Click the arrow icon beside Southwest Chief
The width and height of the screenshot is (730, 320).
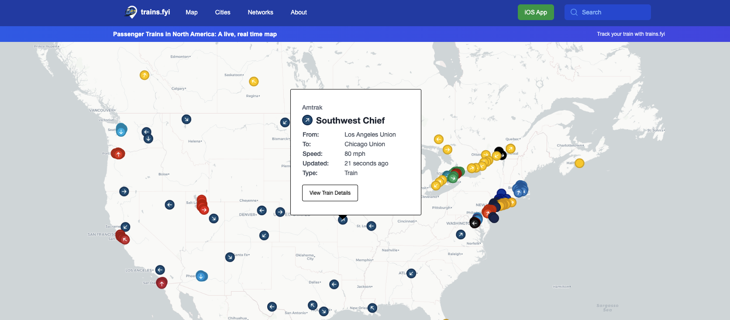pyautogui.click(x=307, y=120)
